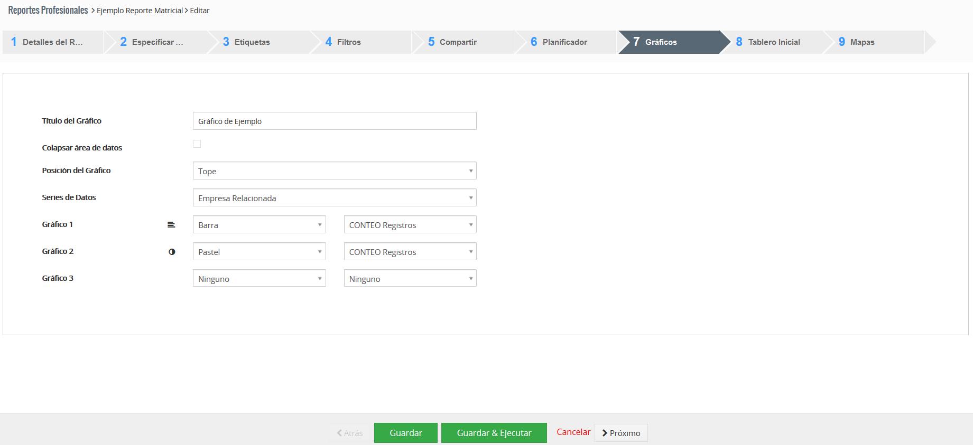Click the pie chart icon beside Gráfico 2

click(x=172, y=252)
